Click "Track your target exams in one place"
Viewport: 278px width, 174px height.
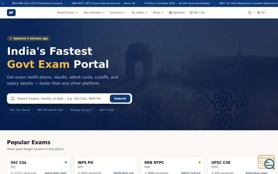pos(35,149)
